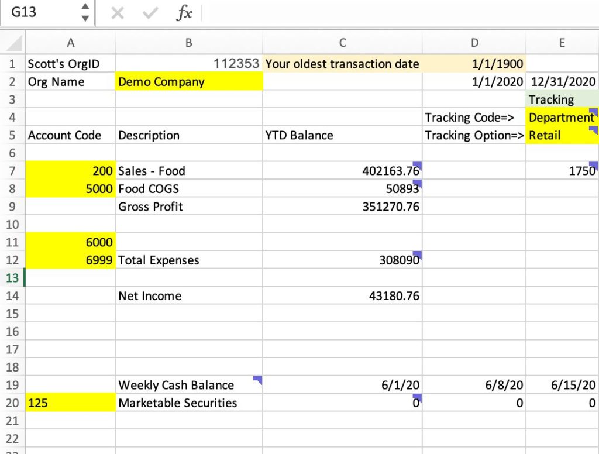This screenshot has height=454, width=599.
Task: Select column E header
Action: coord(562,42)
